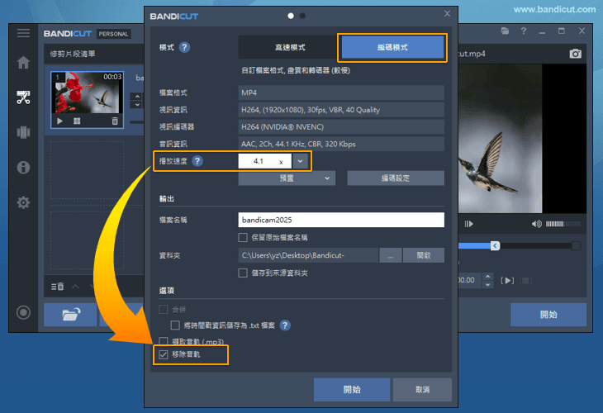The height and width of the screenshot is (413, 603).
Task: Toggle 保留原始檔案名稱 checkbox
Action: coord(243,237)
